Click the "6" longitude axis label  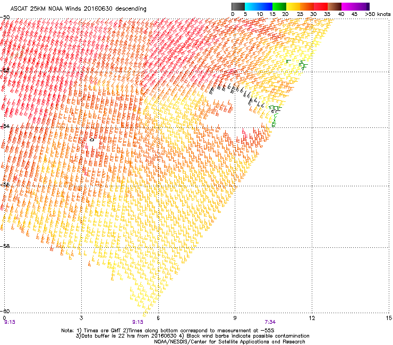[x=158, y=318]
